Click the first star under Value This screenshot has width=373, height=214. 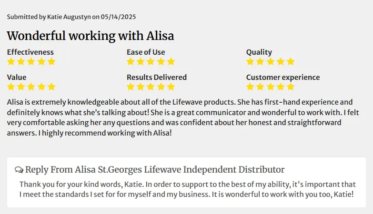[x=11, y=87]
